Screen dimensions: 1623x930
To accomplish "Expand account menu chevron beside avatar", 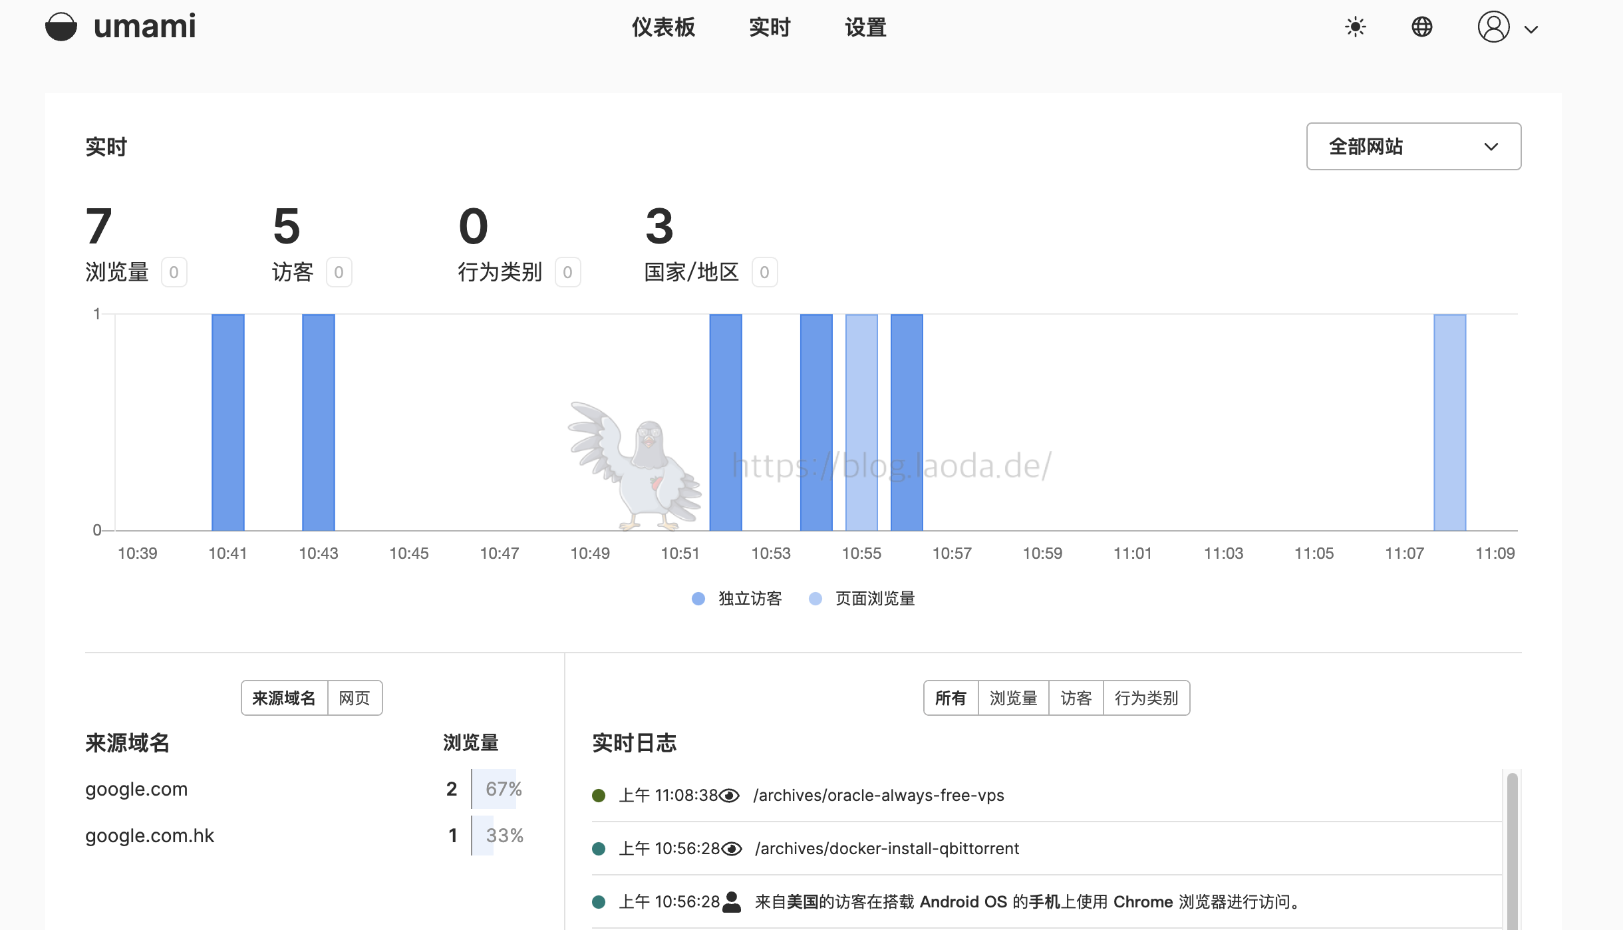I will pyautogui.click(x=1531, y=29).
